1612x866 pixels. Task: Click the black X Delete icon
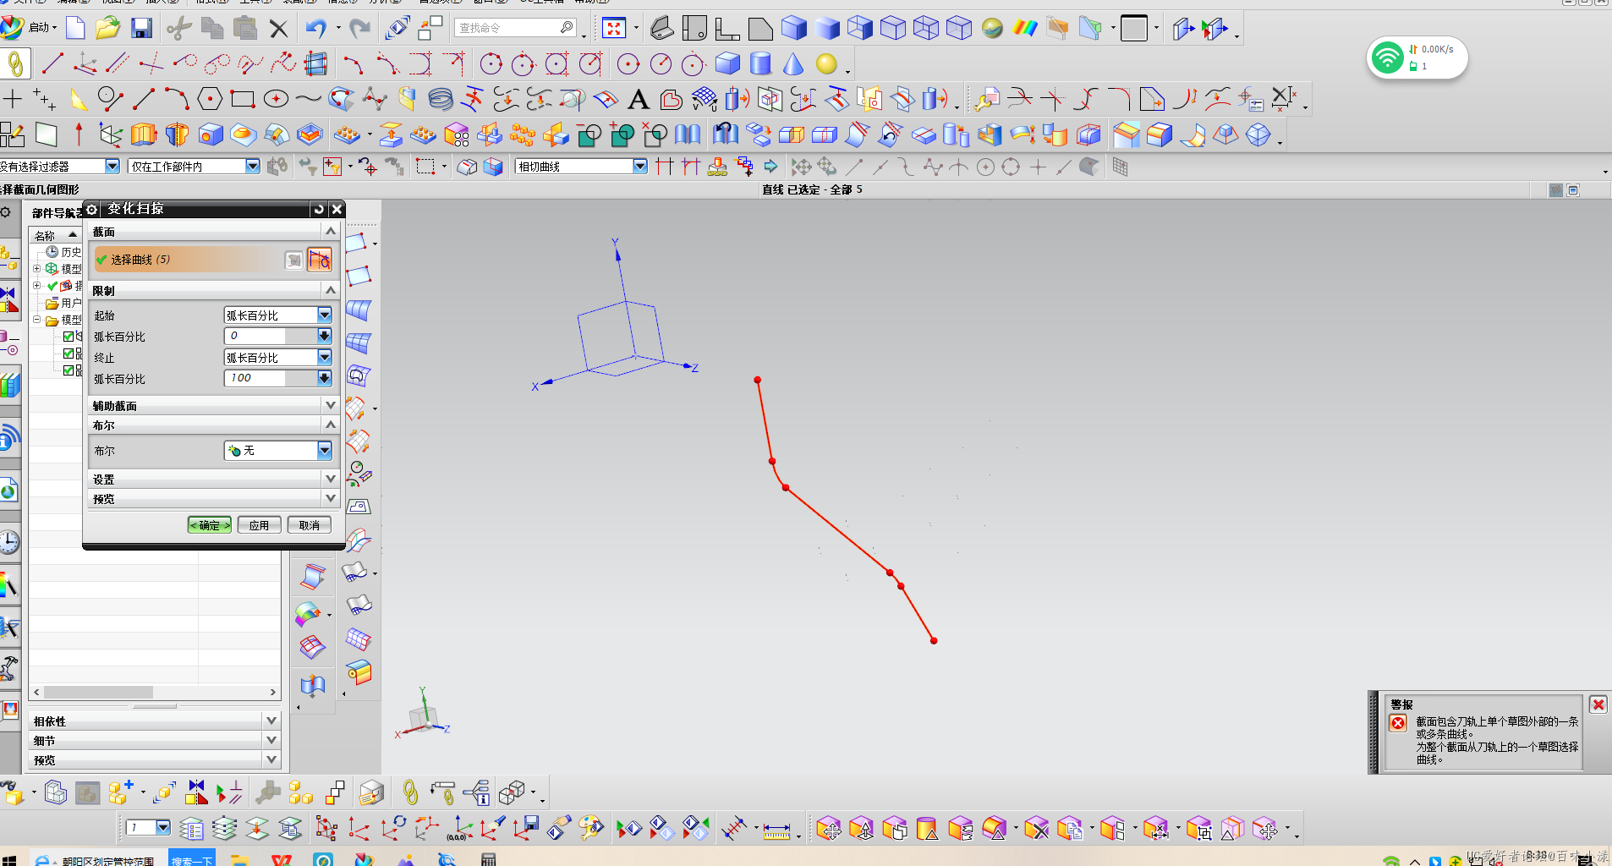point(278,30)
